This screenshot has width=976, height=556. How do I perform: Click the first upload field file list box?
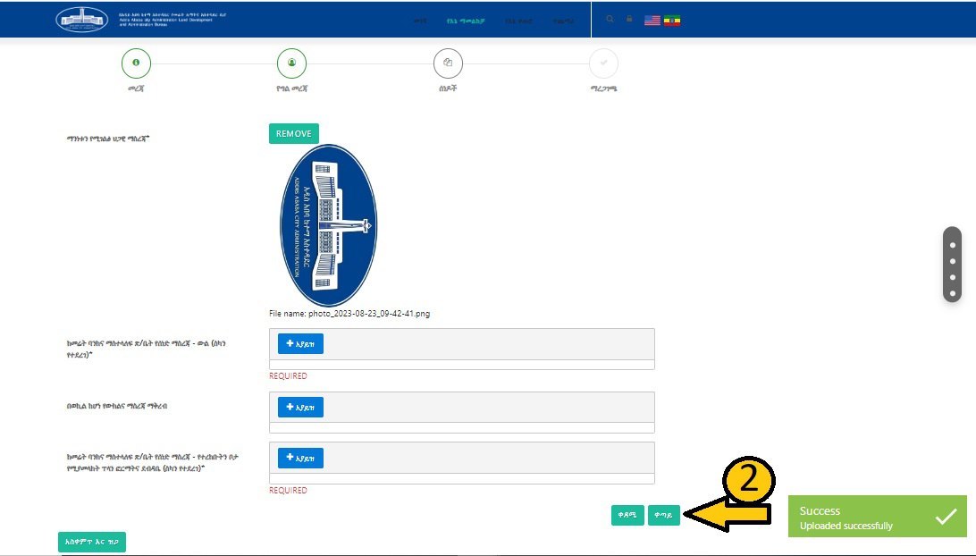tap(462, 365)
